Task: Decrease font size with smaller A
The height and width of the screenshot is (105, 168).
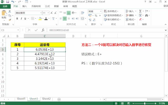Action: pos(55,13)
